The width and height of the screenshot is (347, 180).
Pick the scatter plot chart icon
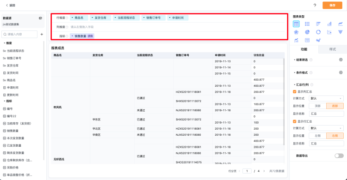329,32
